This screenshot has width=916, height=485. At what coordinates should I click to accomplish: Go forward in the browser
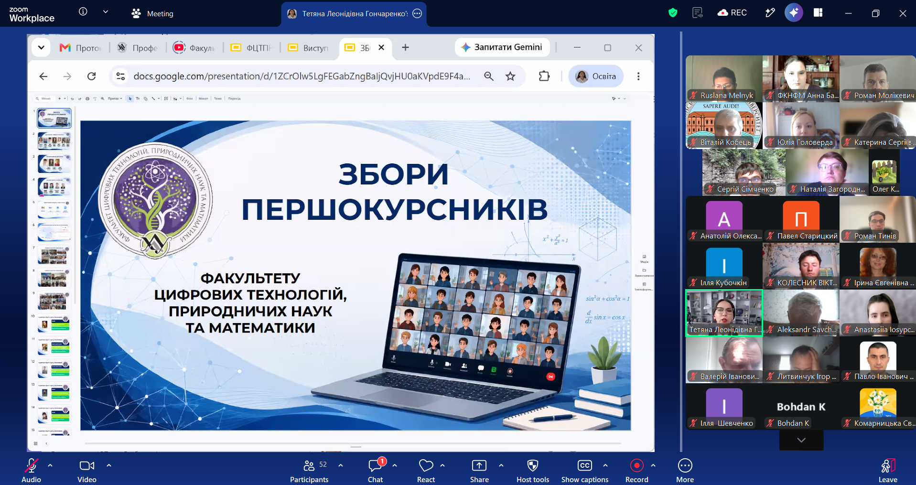[67, 76]
